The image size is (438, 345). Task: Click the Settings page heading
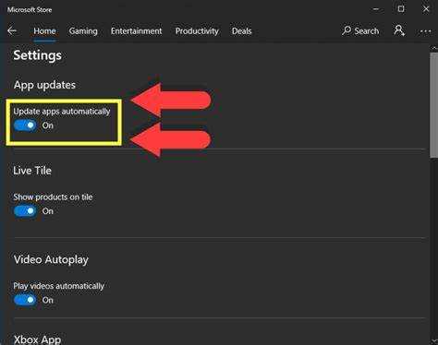[37, 55]
